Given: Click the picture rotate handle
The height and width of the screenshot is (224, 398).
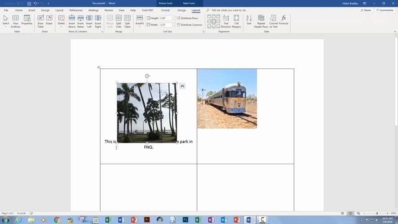Looking at the screenshot, I should click(x=147, y=76).
